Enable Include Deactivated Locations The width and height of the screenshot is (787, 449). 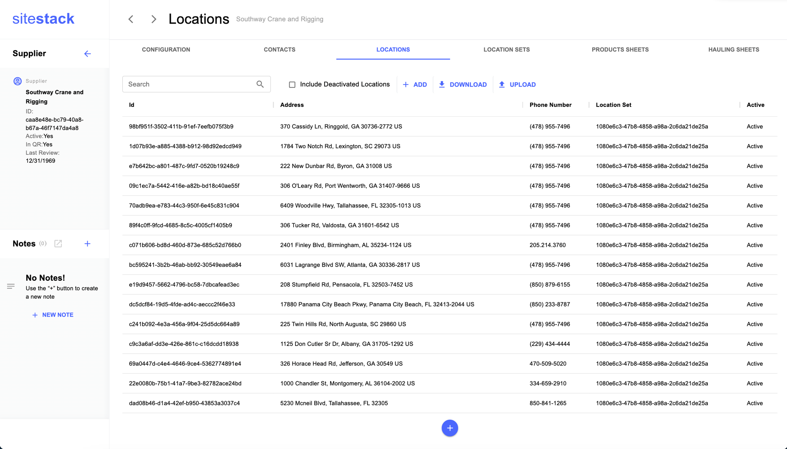tap(292, 84)
